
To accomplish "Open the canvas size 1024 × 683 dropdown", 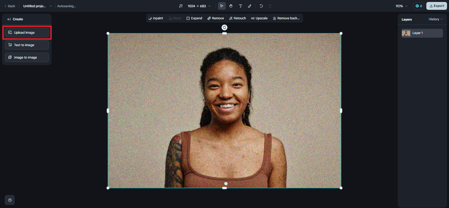I will (x=195, y=6).
